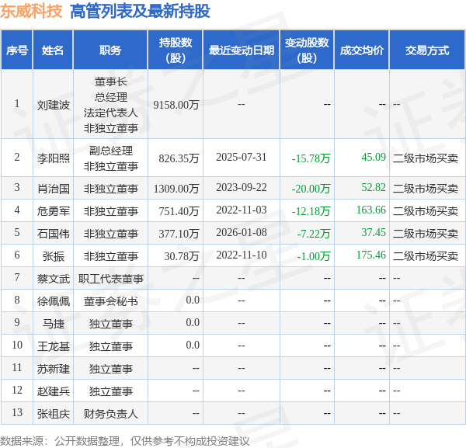Click the date 2022-11-03
This screenshot has width=466, height=448.
click(x=242, y=210)
